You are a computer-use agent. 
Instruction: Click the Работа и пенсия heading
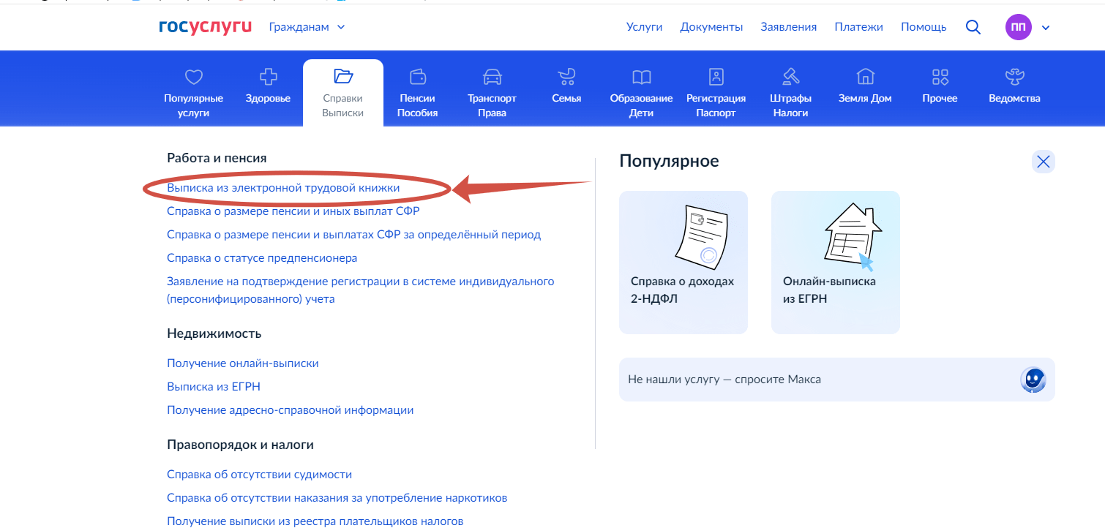pyautogui.click(x=217, y=158)
